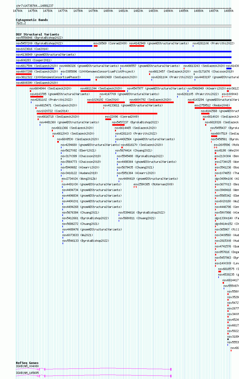Click nsv3171676 (Chaisson2019) label

214,71
